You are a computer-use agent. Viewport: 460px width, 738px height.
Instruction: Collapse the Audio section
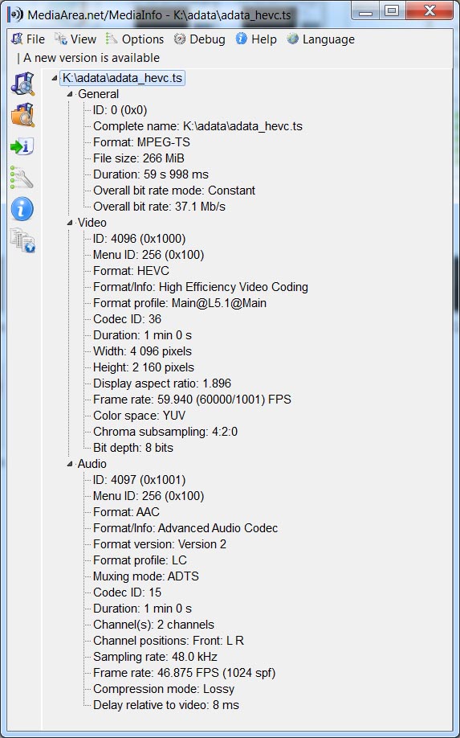pyautogui.click(x=70, y=464)
